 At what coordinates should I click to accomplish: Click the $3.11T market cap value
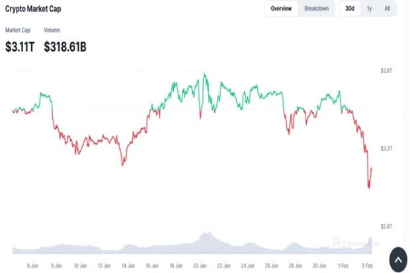coord(19,46)
